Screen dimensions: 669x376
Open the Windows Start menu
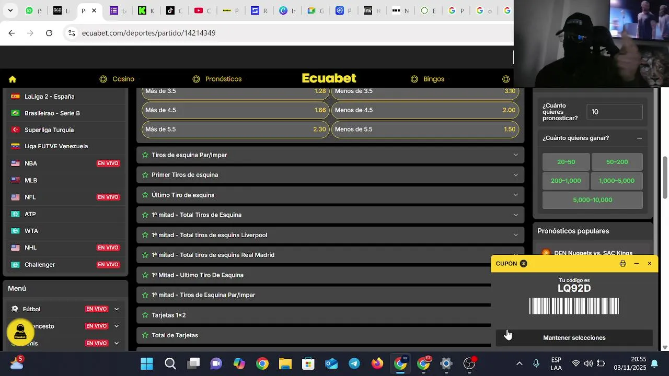click(x=147, y=363)
